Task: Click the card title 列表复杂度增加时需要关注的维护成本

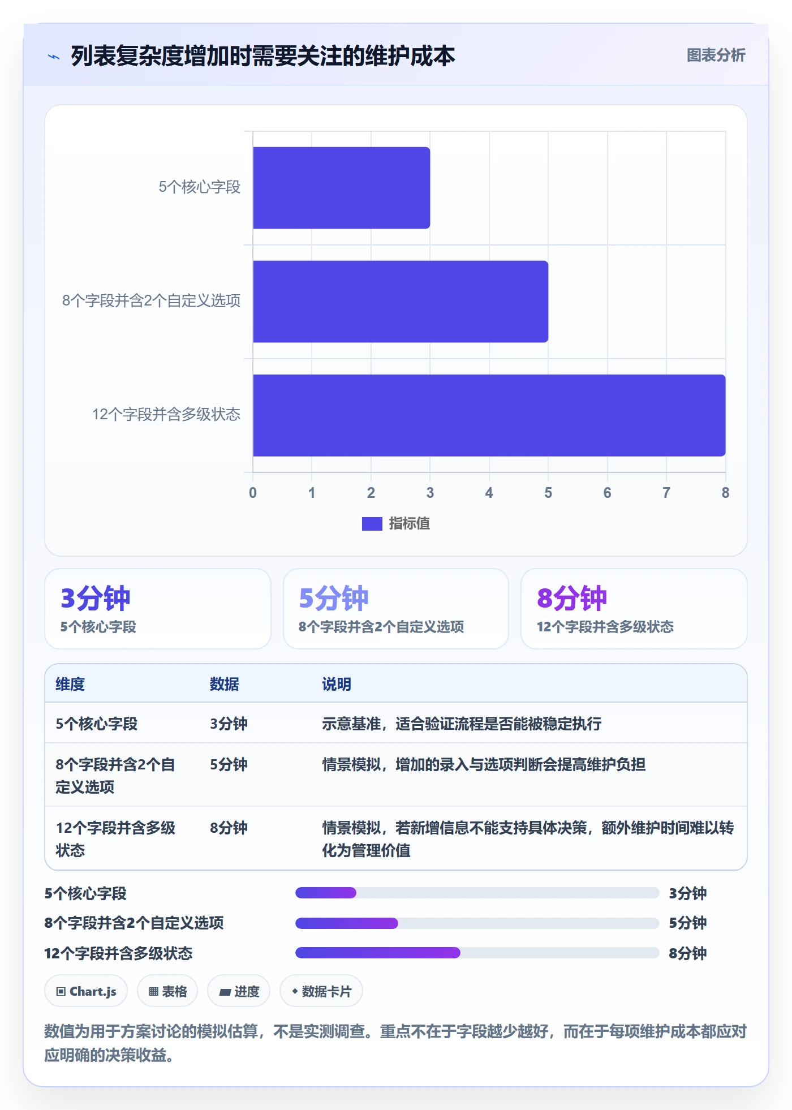Action: point(263,56)
